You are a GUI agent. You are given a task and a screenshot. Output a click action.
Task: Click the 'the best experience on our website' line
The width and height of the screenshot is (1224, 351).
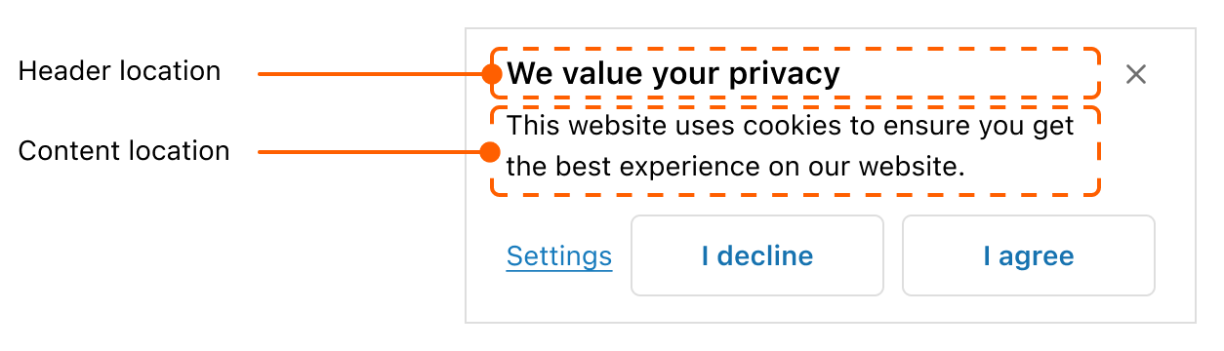point(736,167)
